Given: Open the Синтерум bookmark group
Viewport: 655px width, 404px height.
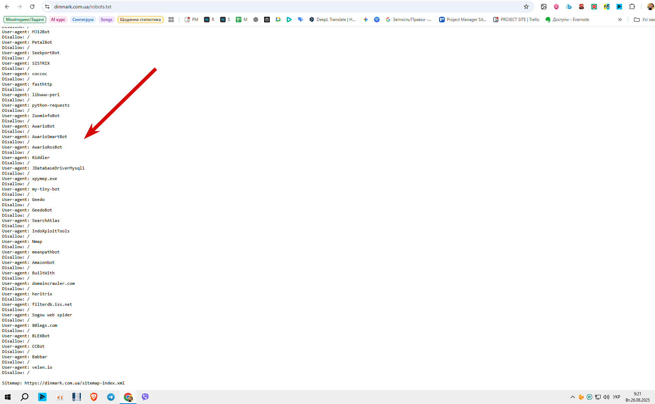Looking at the screenshot, I should [x=83, y=20].
